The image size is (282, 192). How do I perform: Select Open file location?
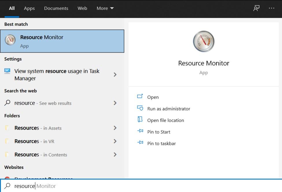coord(165,120)
